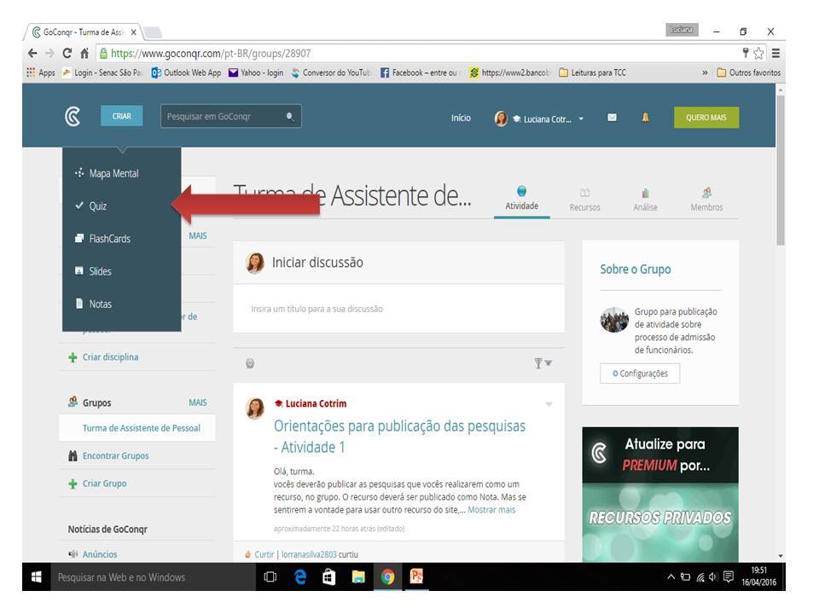Click Curtir on the post
819x614 pixels.
pos(264,554)
